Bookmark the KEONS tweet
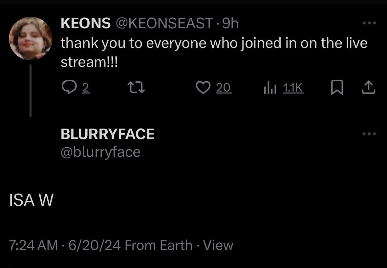This screenshot has width=387, height=268. tap(337, 88)
